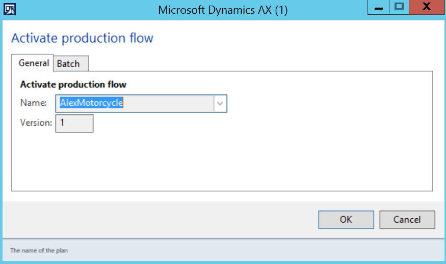Click the large Activate production flow heading

coord(82,38)
